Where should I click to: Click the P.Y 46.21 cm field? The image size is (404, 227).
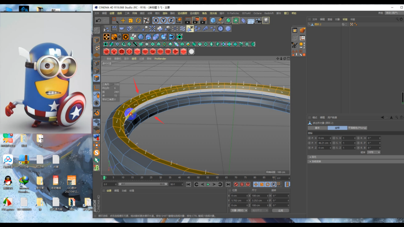[324, 143]
